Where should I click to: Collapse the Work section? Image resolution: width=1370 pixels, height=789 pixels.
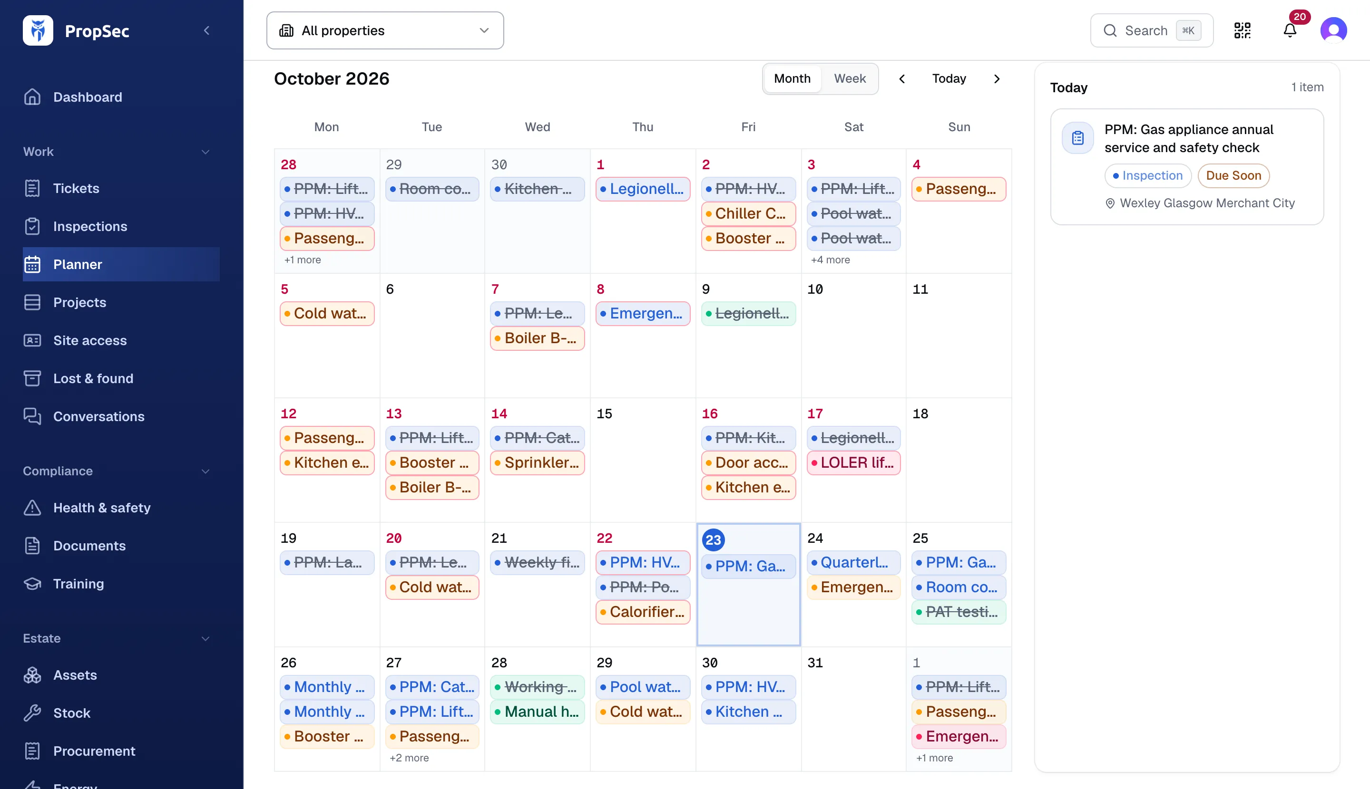205,152
